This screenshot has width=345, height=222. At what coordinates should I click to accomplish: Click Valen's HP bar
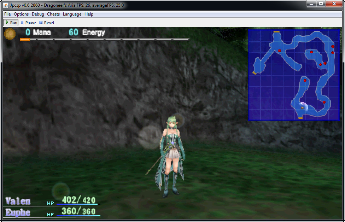(x=78, y=204)
